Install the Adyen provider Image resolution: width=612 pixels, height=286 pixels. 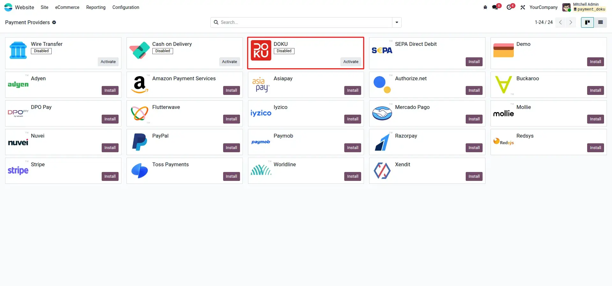pyautogui.click(x=110, y=90)
